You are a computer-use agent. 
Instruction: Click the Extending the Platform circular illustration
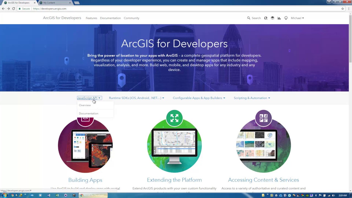tap(174, 145)
